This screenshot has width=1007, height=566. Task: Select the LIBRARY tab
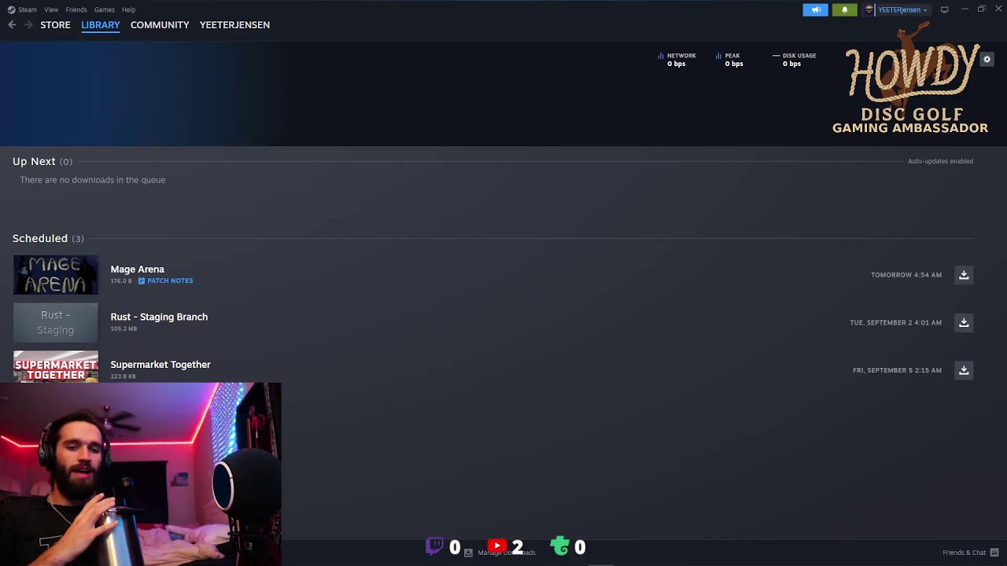click(x=101, y=25)
